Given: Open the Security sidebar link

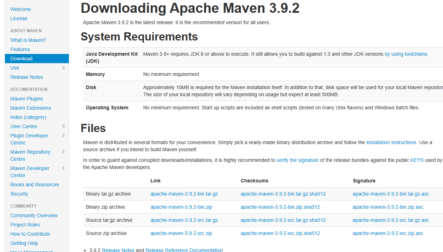Looking at the screenshot, I should tap(19, 194).
